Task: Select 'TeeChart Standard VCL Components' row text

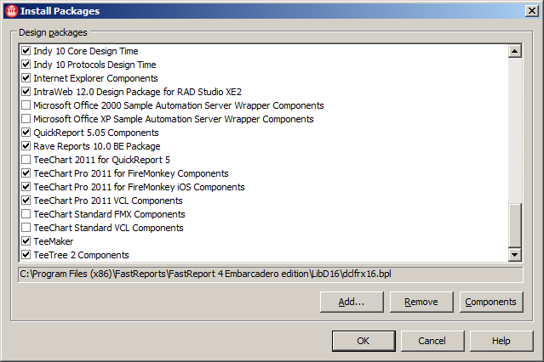Action: coord(108,228)
